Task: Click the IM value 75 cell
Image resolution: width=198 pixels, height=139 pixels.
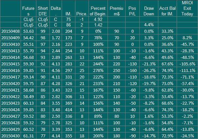Action: pos(69,19)
